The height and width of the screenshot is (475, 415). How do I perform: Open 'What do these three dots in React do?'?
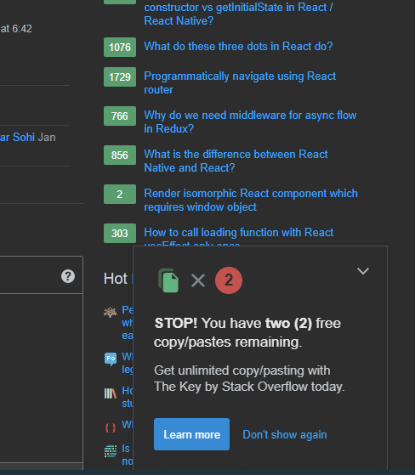pyautogui.click(x=238, y=47)
